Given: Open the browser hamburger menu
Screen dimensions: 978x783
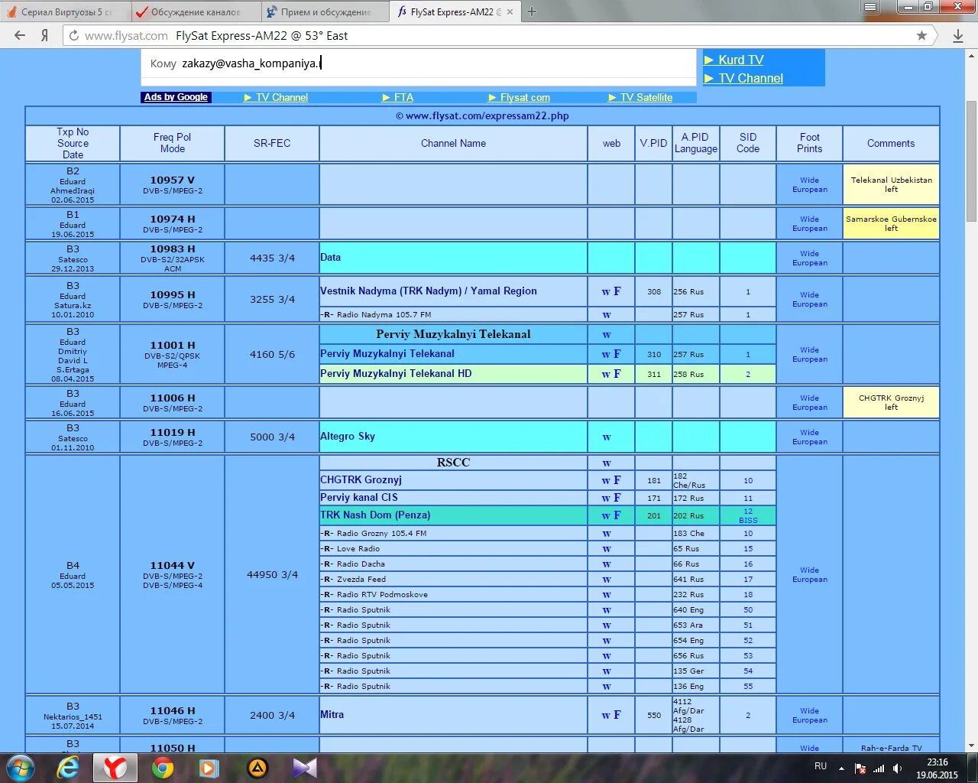Looking at the screenshot, I should tap(870, 7).
